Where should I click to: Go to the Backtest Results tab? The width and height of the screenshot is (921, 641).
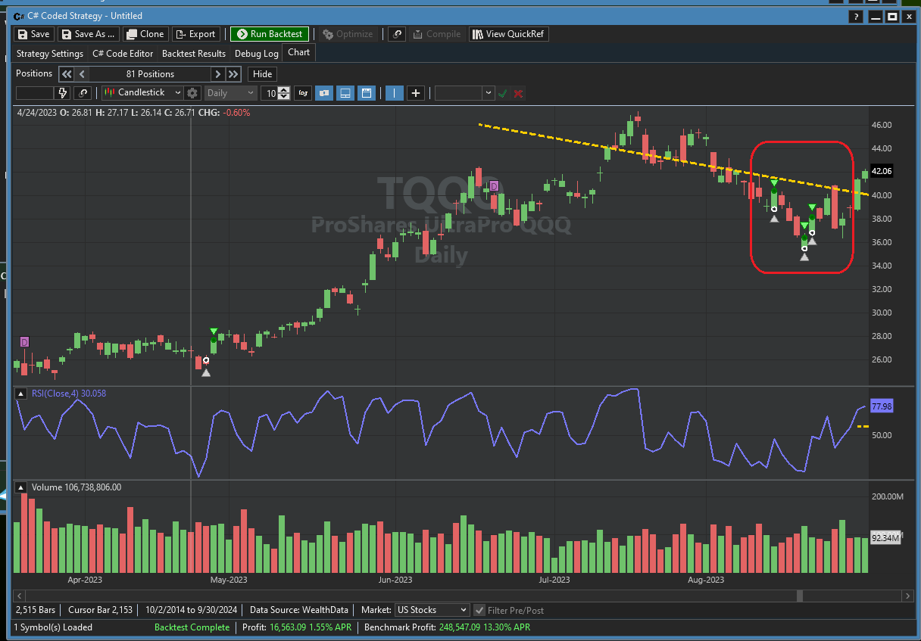tap(194, 54)
